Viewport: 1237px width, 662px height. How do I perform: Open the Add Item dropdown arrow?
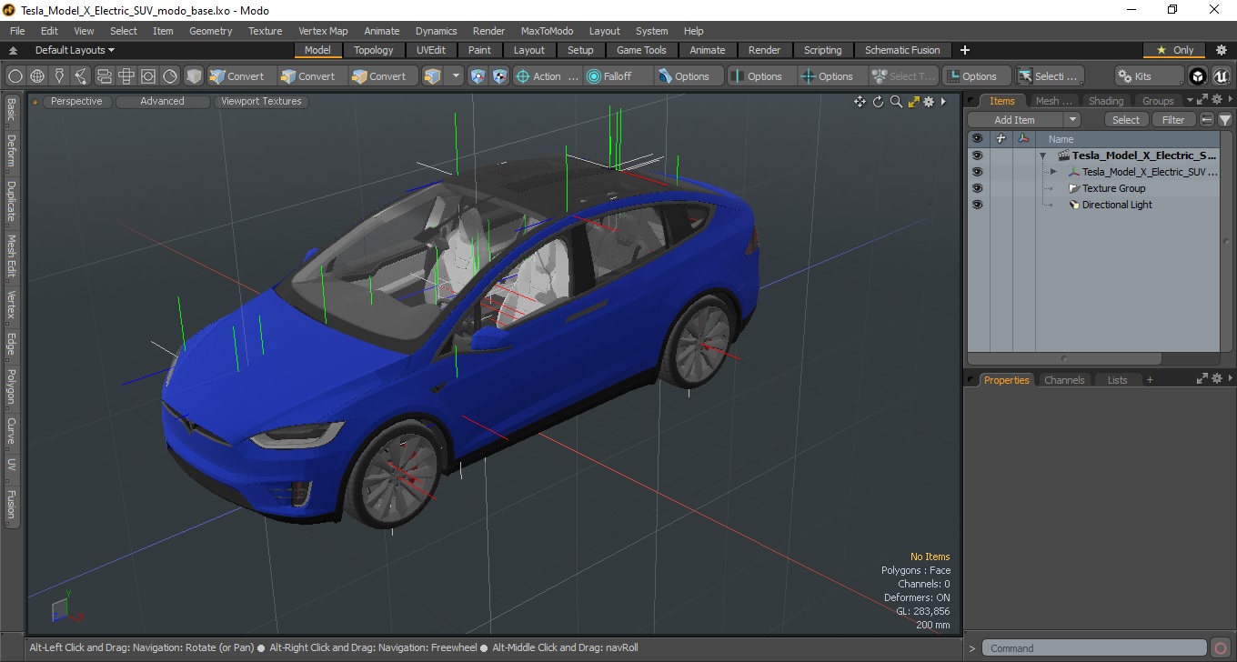(x=1072, y=120)
